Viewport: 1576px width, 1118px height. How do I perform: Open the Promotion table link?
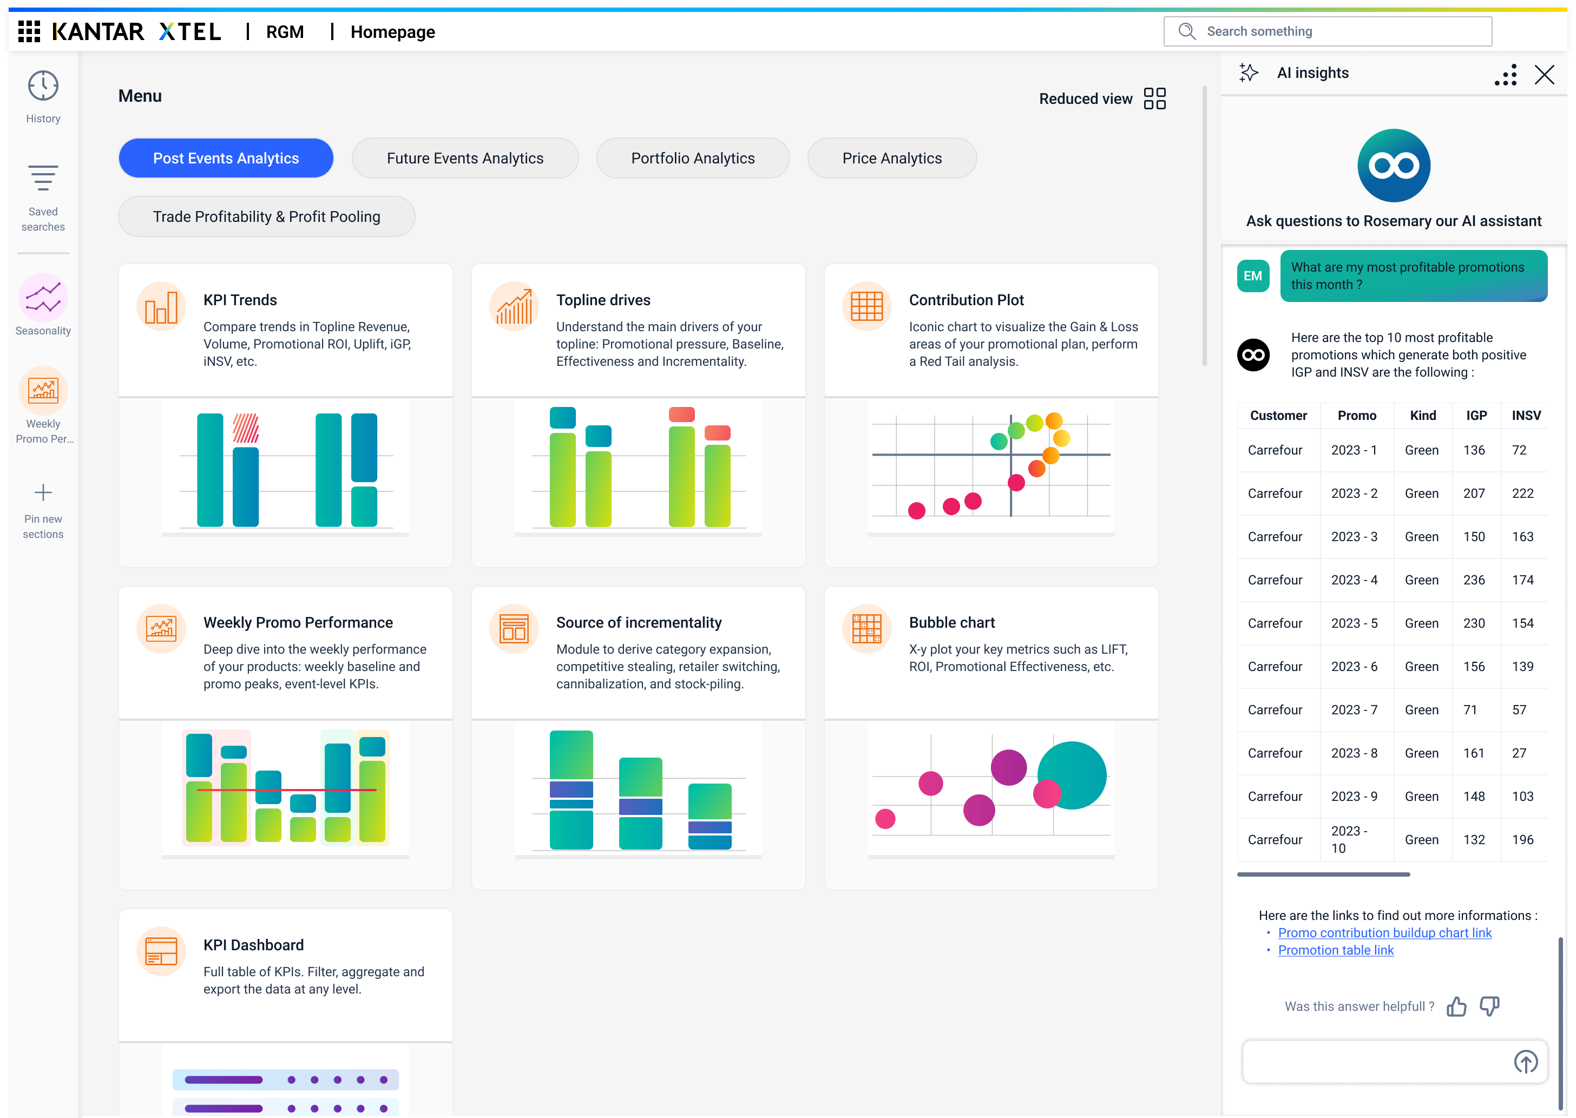click(1336, 950)
